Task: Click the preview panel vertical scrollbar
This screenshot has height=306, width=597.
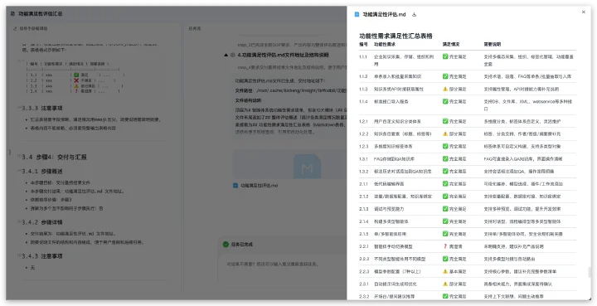Action: pos(590,272)
